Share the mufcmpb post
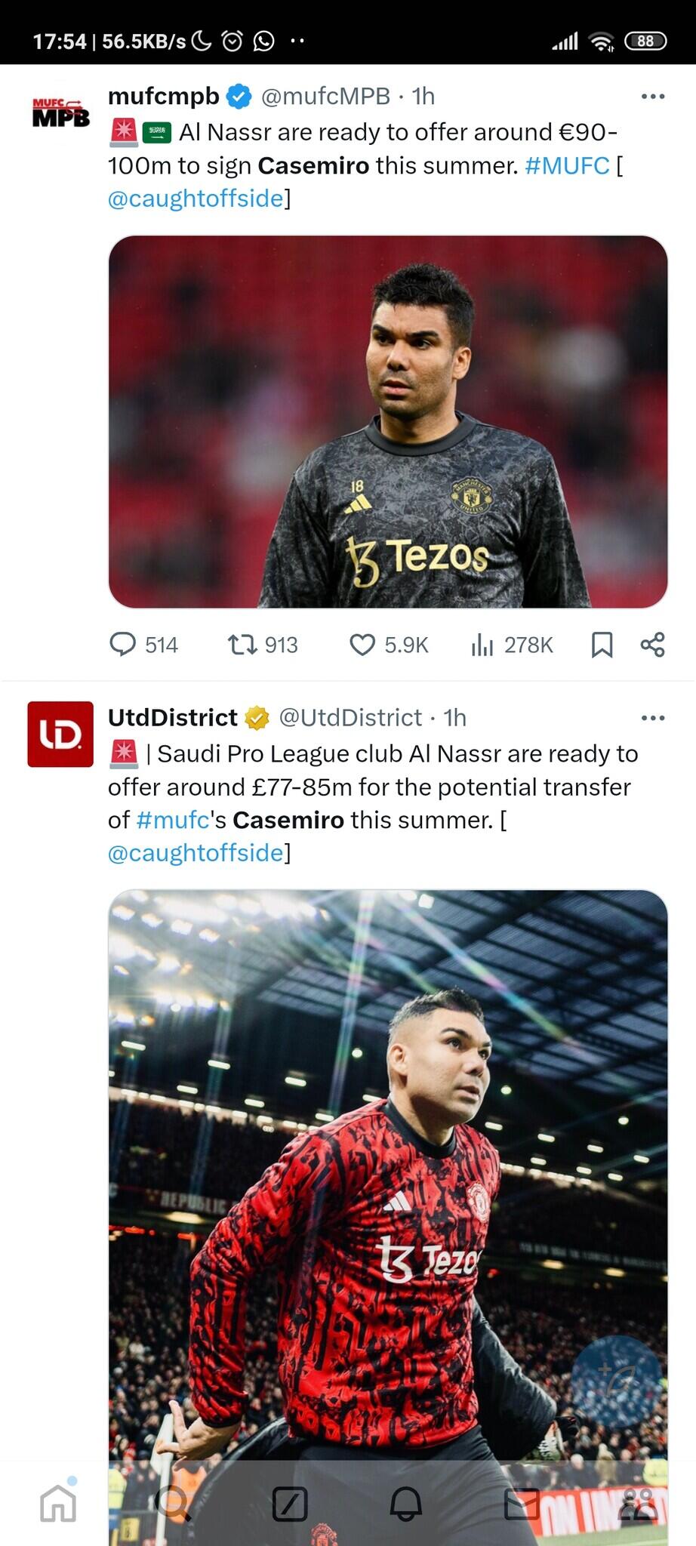Image resolution: width=696 pixels, height=1546 pixels. (x=652, y=645)
